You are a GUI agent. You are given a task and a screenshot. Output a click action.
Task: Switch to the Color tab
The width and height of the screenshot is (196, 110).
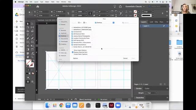(x=147, y=89)
